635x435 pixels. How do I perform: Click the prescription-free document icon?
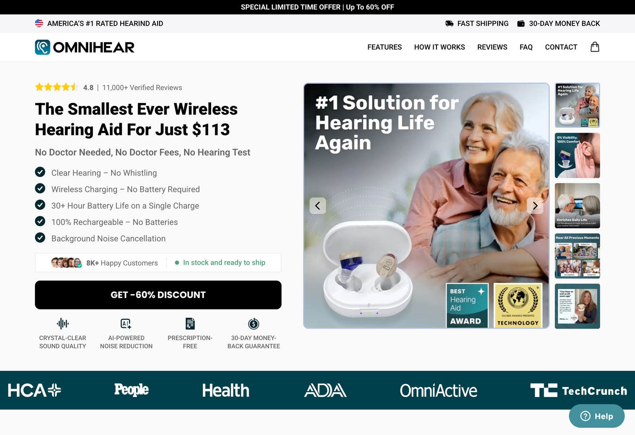[x=190, y=324]
